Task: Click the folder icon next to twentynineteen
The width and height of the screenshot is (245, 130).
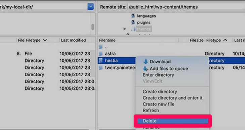Action: (101, 68)
